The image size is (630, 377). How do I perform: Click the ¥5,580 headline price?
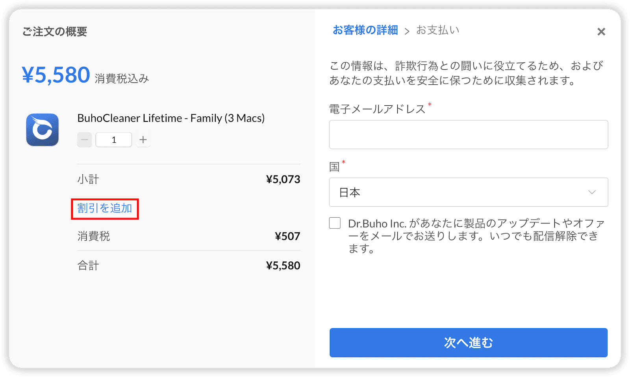click(x=56, y=75)
